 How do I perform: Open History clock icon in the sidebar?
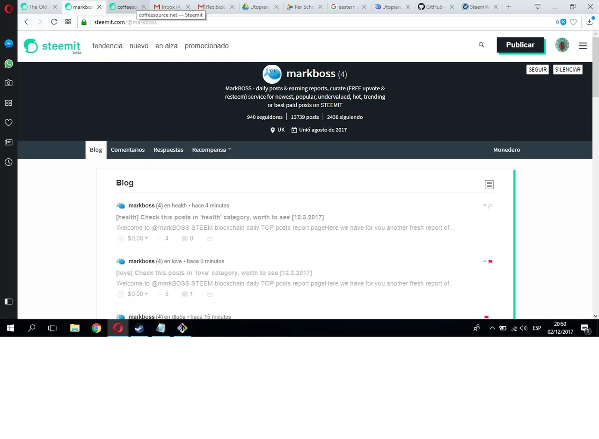[8, 162]
